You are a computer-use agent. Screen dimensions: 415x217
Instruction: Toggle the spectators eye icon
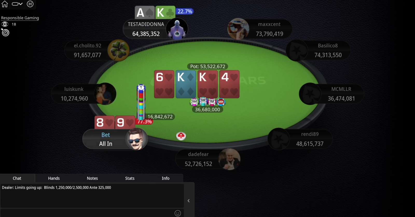click(x=5, y=24)
